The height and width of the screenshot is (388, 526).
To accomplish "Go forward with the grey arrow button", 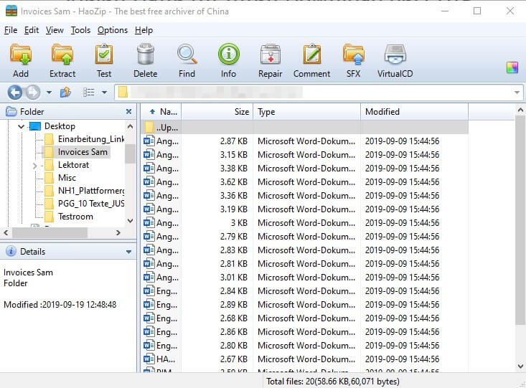I will tap(32, 93).
